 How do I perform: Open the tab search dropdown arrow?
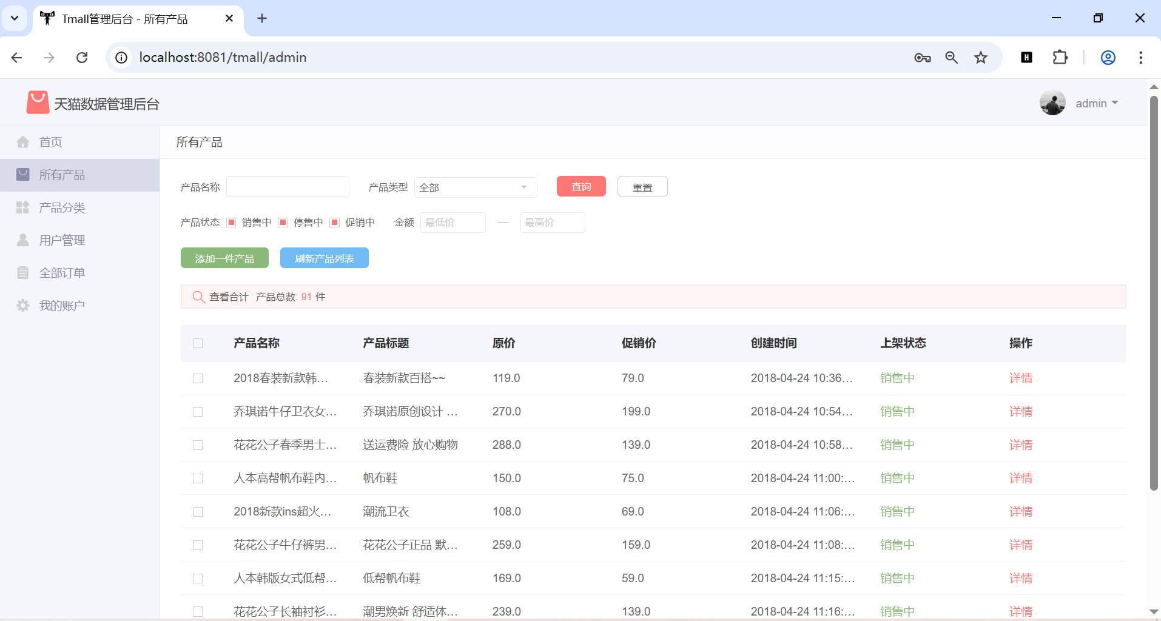click(x=15, y=19)
